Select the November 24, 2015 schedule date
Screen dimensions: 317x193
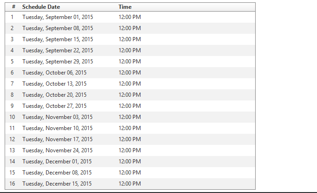point(57,150)
